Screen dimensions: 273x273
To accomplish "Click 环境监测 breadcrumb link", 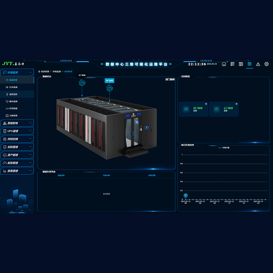I will click(x=57, y=72).
